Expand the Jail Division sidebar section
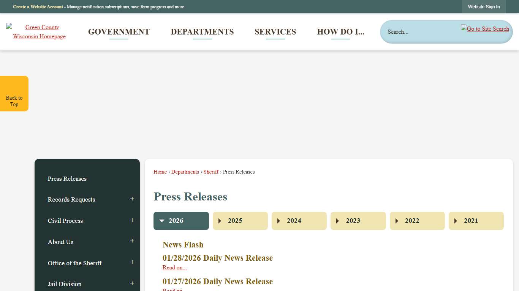 (x=132, y=283)
